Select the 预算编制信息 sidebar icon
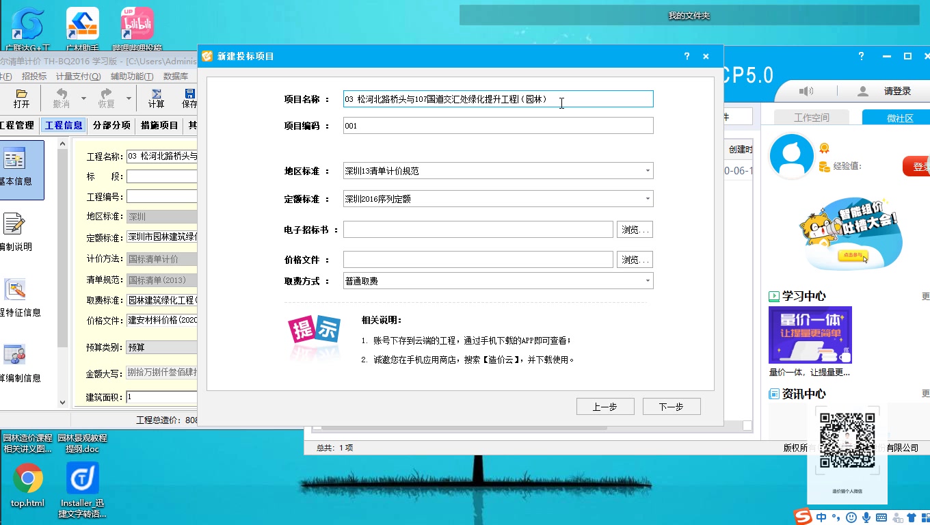This screenshot has width=930, height=525. point(15,364)
